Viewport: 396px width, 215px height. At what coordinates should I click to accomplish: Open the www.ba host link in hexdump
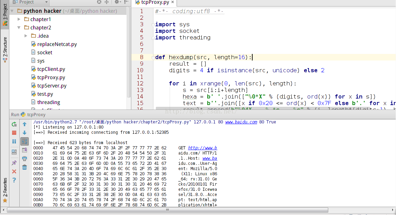click(x=210, y=158)
